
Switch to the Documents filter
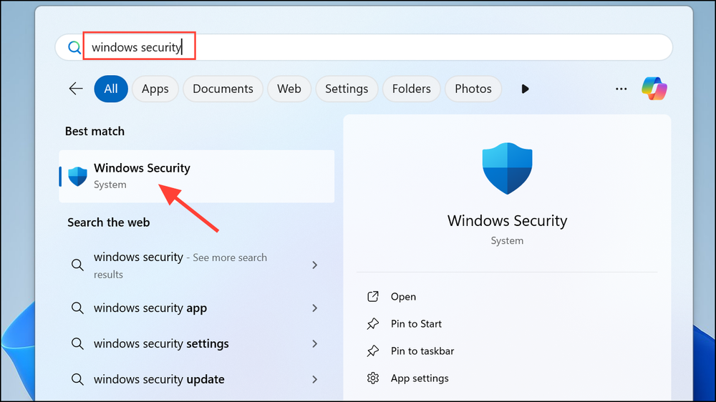tap(223, 89)
